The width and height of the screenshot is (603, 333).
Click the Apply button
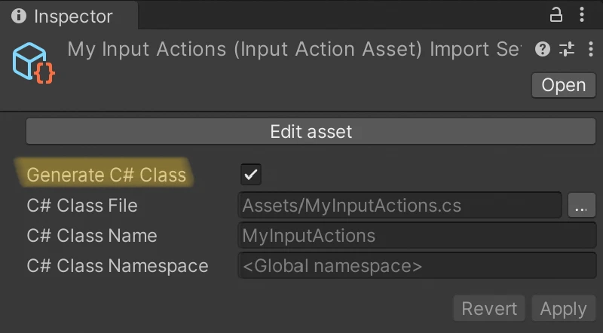[563, 309]
